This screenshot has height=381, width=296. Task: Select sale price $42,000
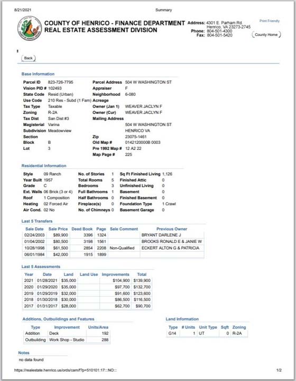coord(61,255)
